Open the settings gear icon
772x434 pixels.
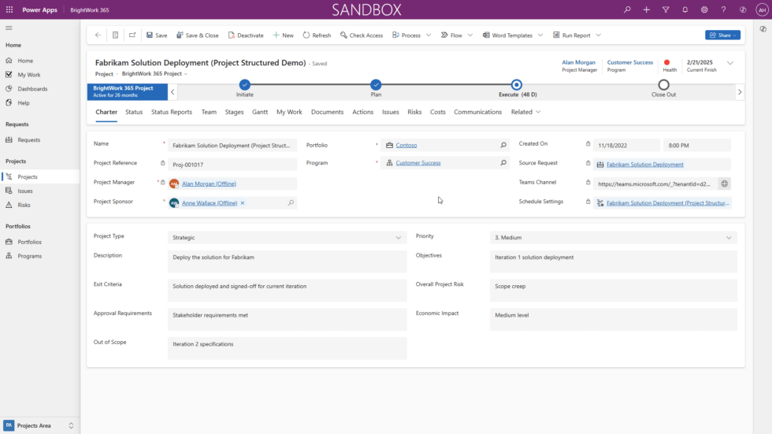704,9
